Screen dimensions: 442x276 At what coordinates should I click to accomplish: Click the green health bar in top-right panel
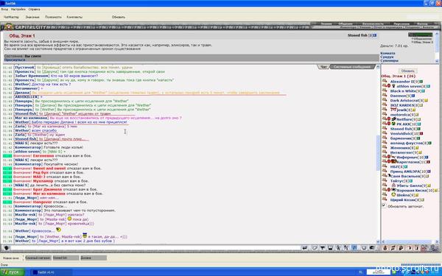421,35
